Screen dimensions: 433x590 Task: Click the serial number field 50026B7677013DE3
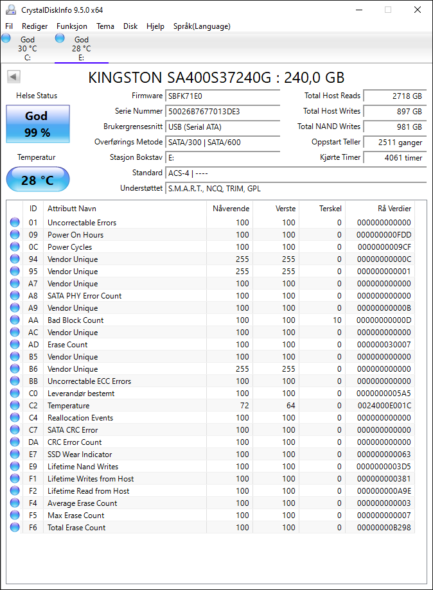pos(222,111)
